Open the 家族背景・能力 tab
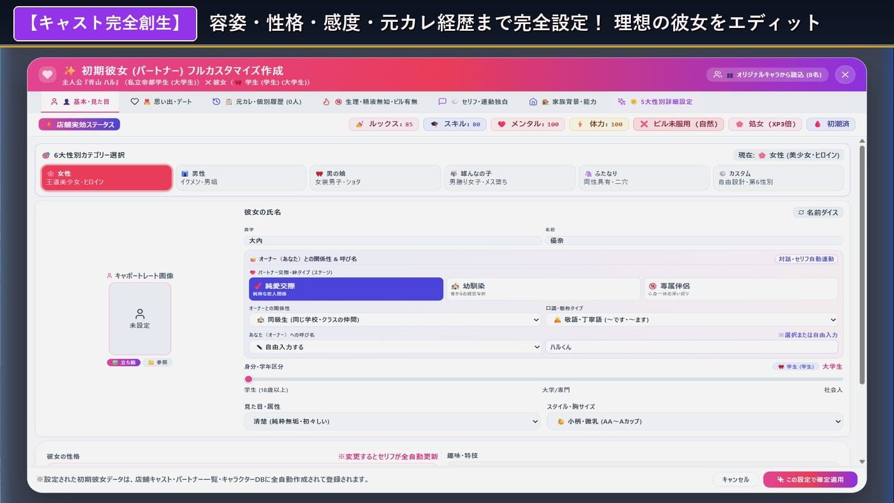 coord(563,102)
